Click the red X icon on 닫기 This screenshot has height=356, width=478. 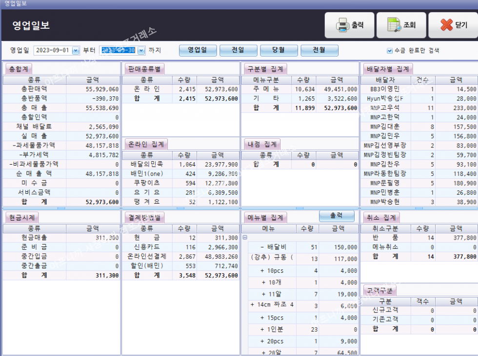446,25
